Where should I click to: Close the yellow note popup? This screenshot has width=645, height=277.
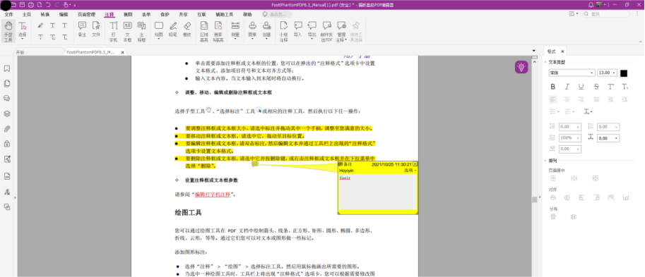(415, 164)
